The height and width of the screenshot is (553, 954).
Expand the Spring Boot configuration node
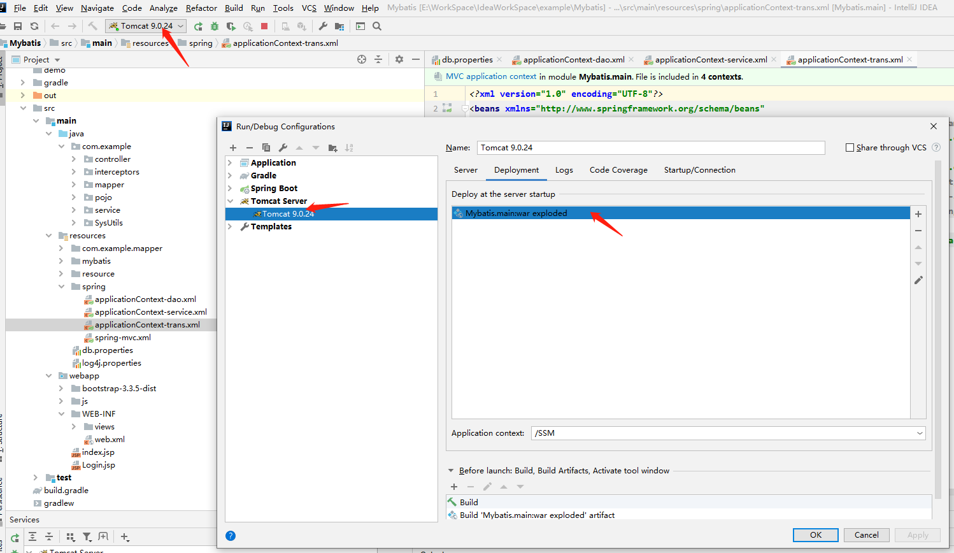click(230, 189)
